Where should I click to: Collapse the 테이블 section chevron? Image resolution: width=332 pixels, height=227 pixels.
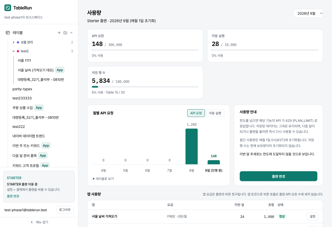click(71, 33)
